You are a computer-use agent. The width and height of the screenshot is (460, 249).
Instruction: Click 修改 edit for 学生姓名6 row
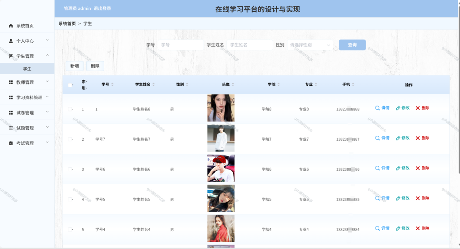402,168
